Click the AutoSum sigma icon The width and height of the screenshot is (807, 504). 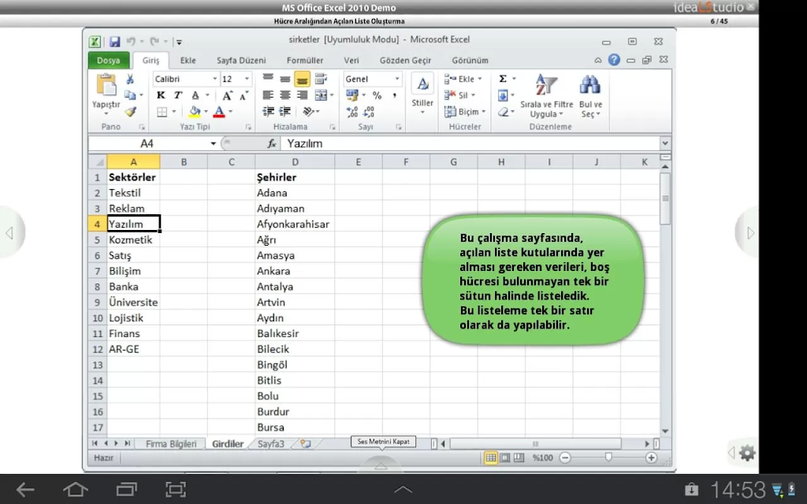[503, 79]
